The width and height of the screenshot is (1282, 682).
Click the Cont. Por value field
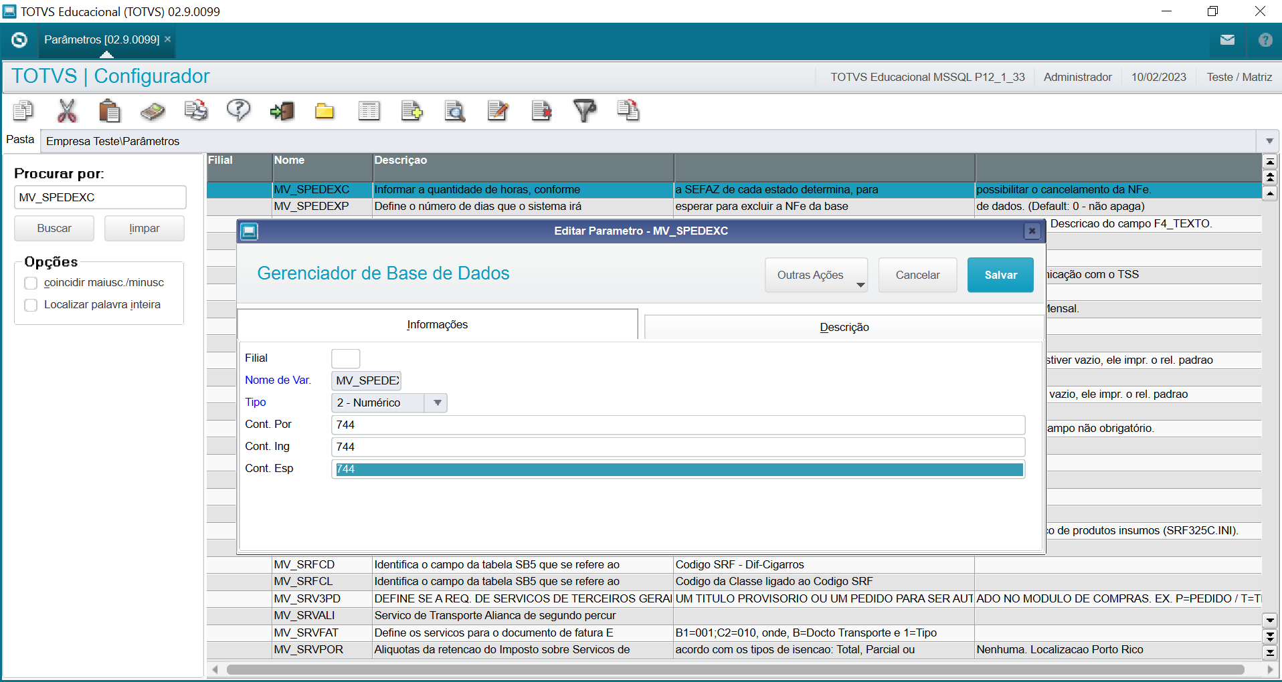click(678, 425)
